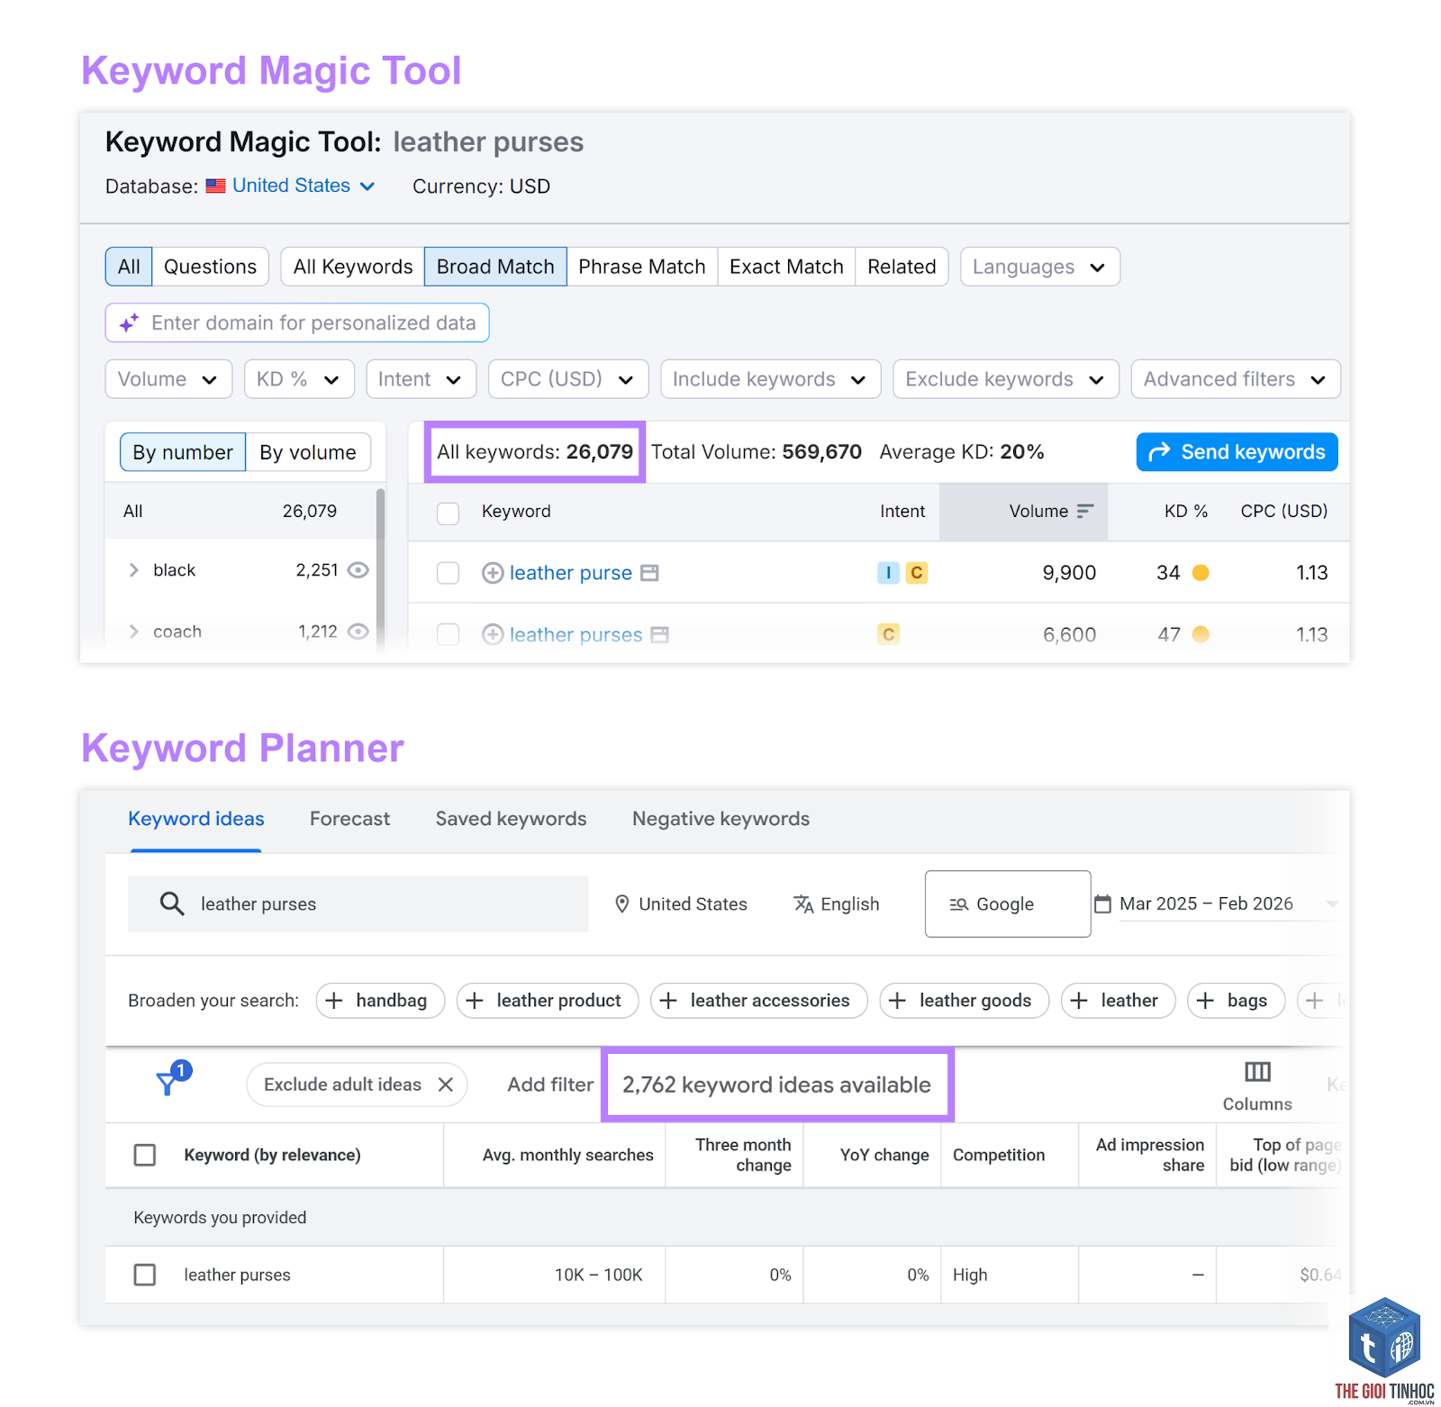Image resolution: width=1441 pixels, height=1407 pixels.
Task: Click the plus icon on leather goods chip
Action: (897, 1001)
